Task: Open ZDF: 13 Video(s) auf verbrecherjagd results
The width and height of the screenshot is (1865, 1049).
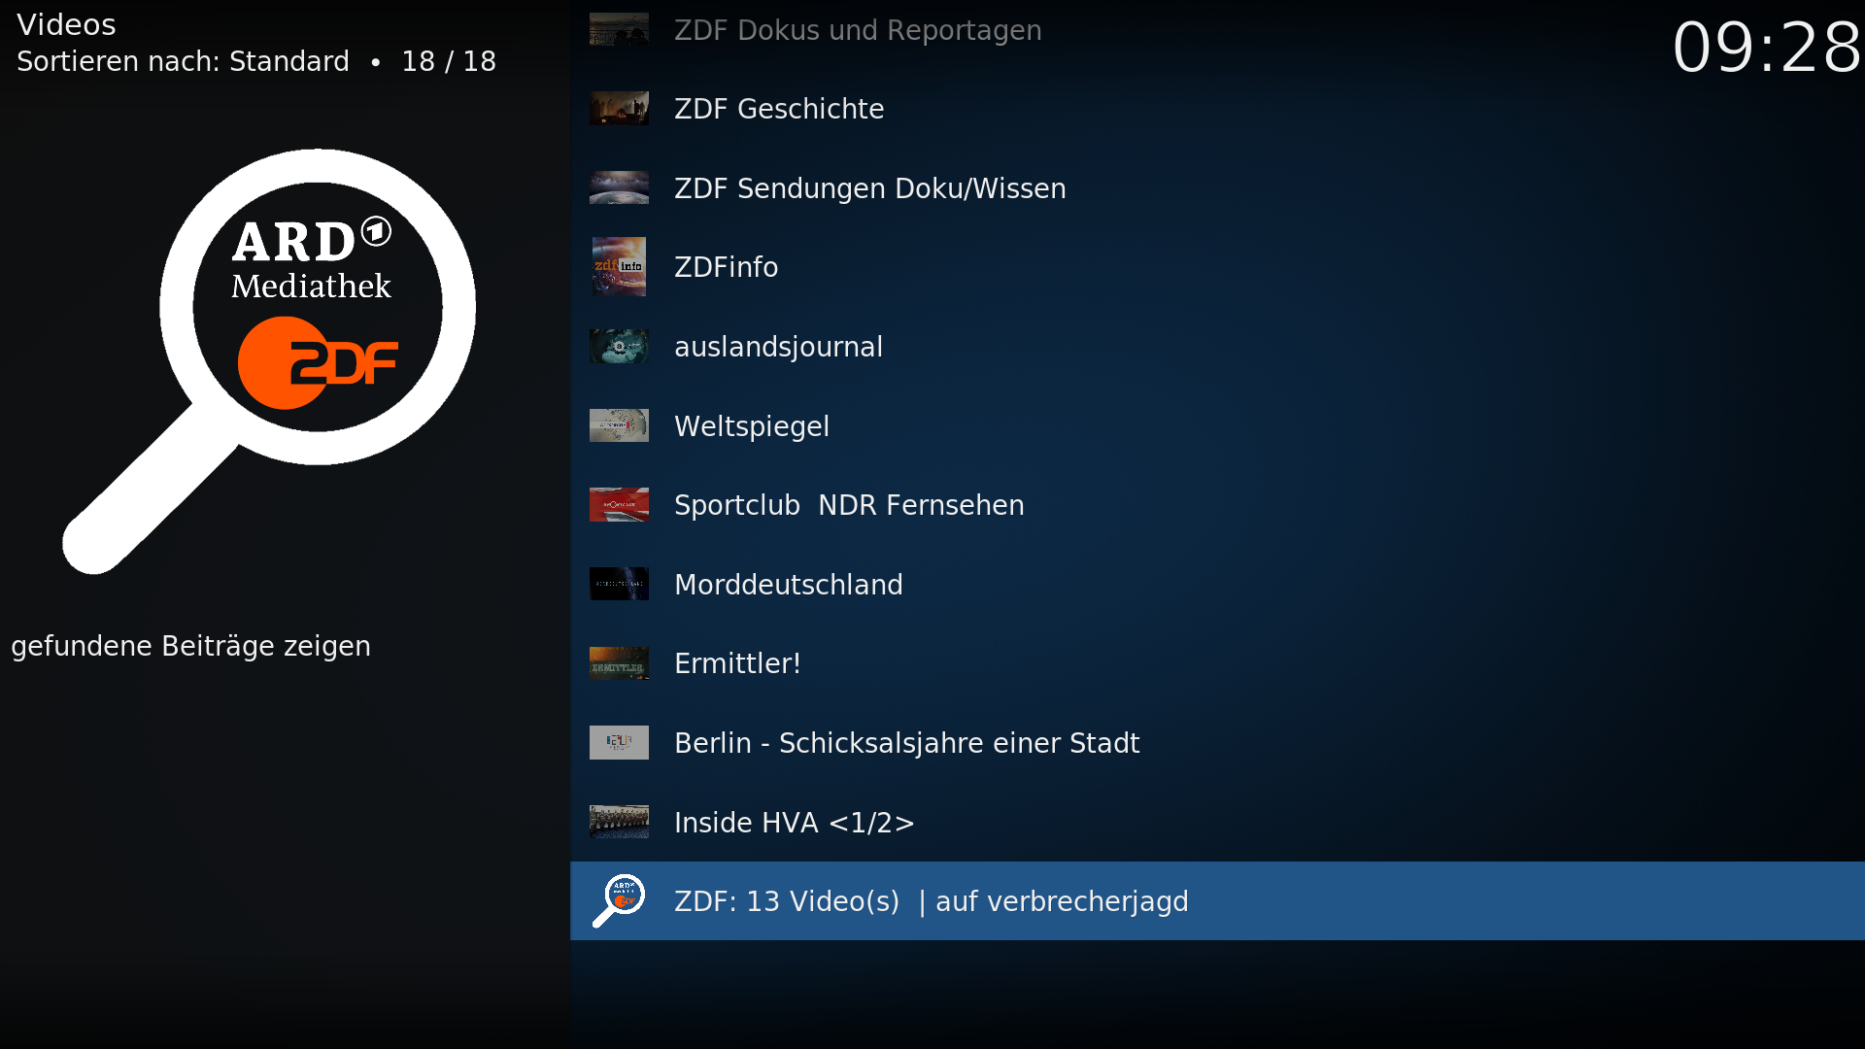Action: click(x=1217, y=900)
